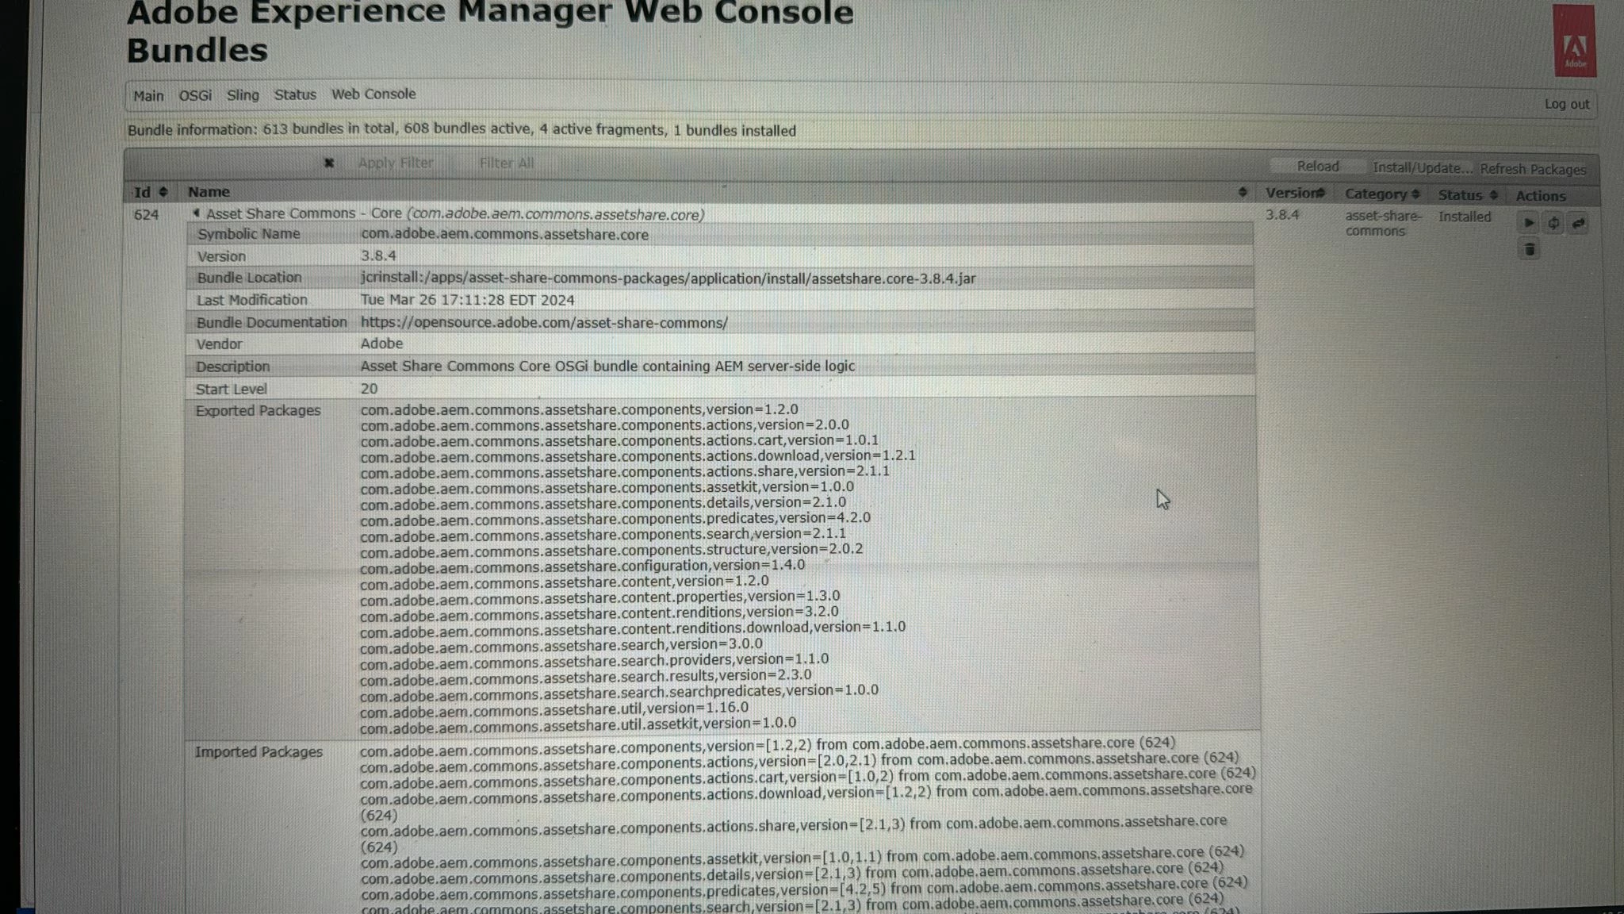1624x914 pixels.
Task: Click the Adobe logo
Action: tap(1574, 41)
